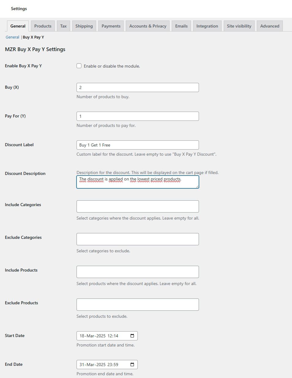Image resolution: width=292 pixels, height=378 pixels.
Task: Open the Start Date calendar picker icon
Action: click(132, 336)
